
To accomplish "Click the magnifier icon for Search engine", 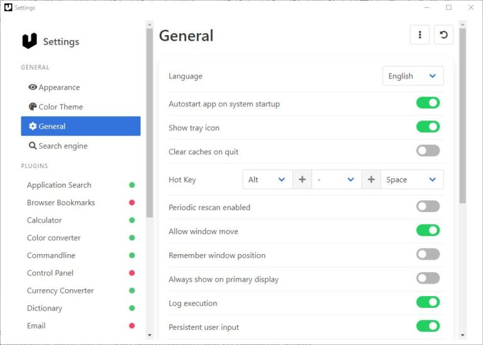I will coord(33,146).
